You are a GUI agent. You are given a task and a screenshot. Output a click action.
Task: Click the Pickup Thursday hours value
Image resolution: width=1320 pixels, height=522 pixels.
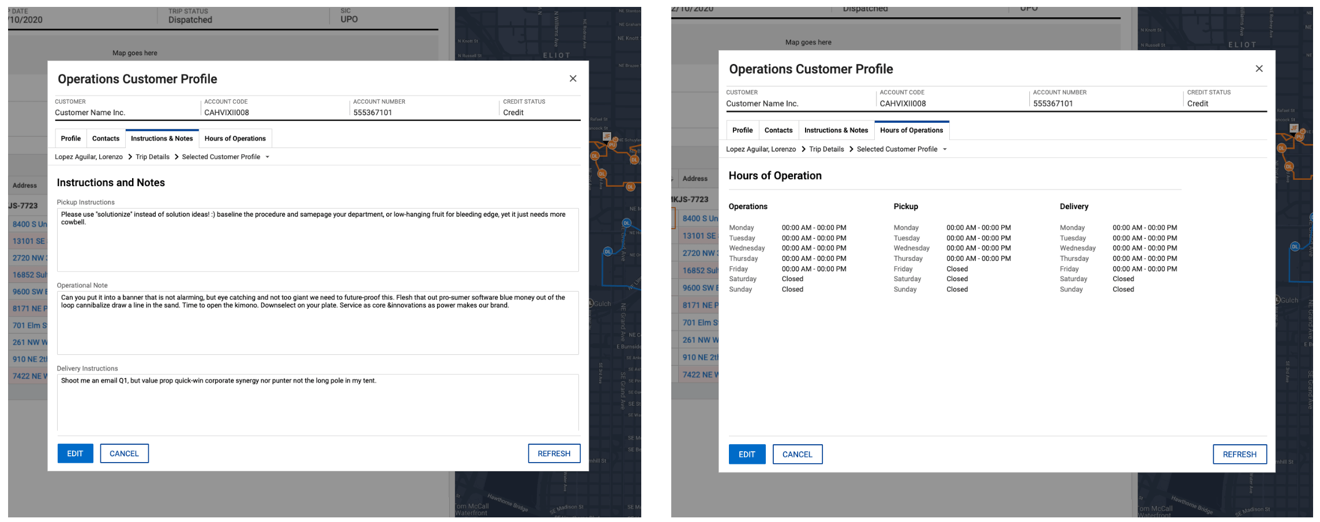(x=979, y=259)
